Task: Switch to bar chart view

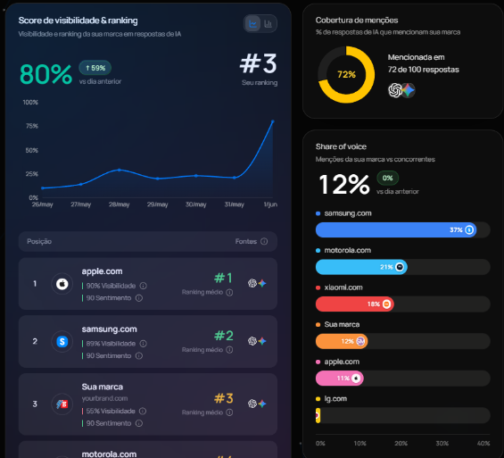Action: click(x=268, y=23)
